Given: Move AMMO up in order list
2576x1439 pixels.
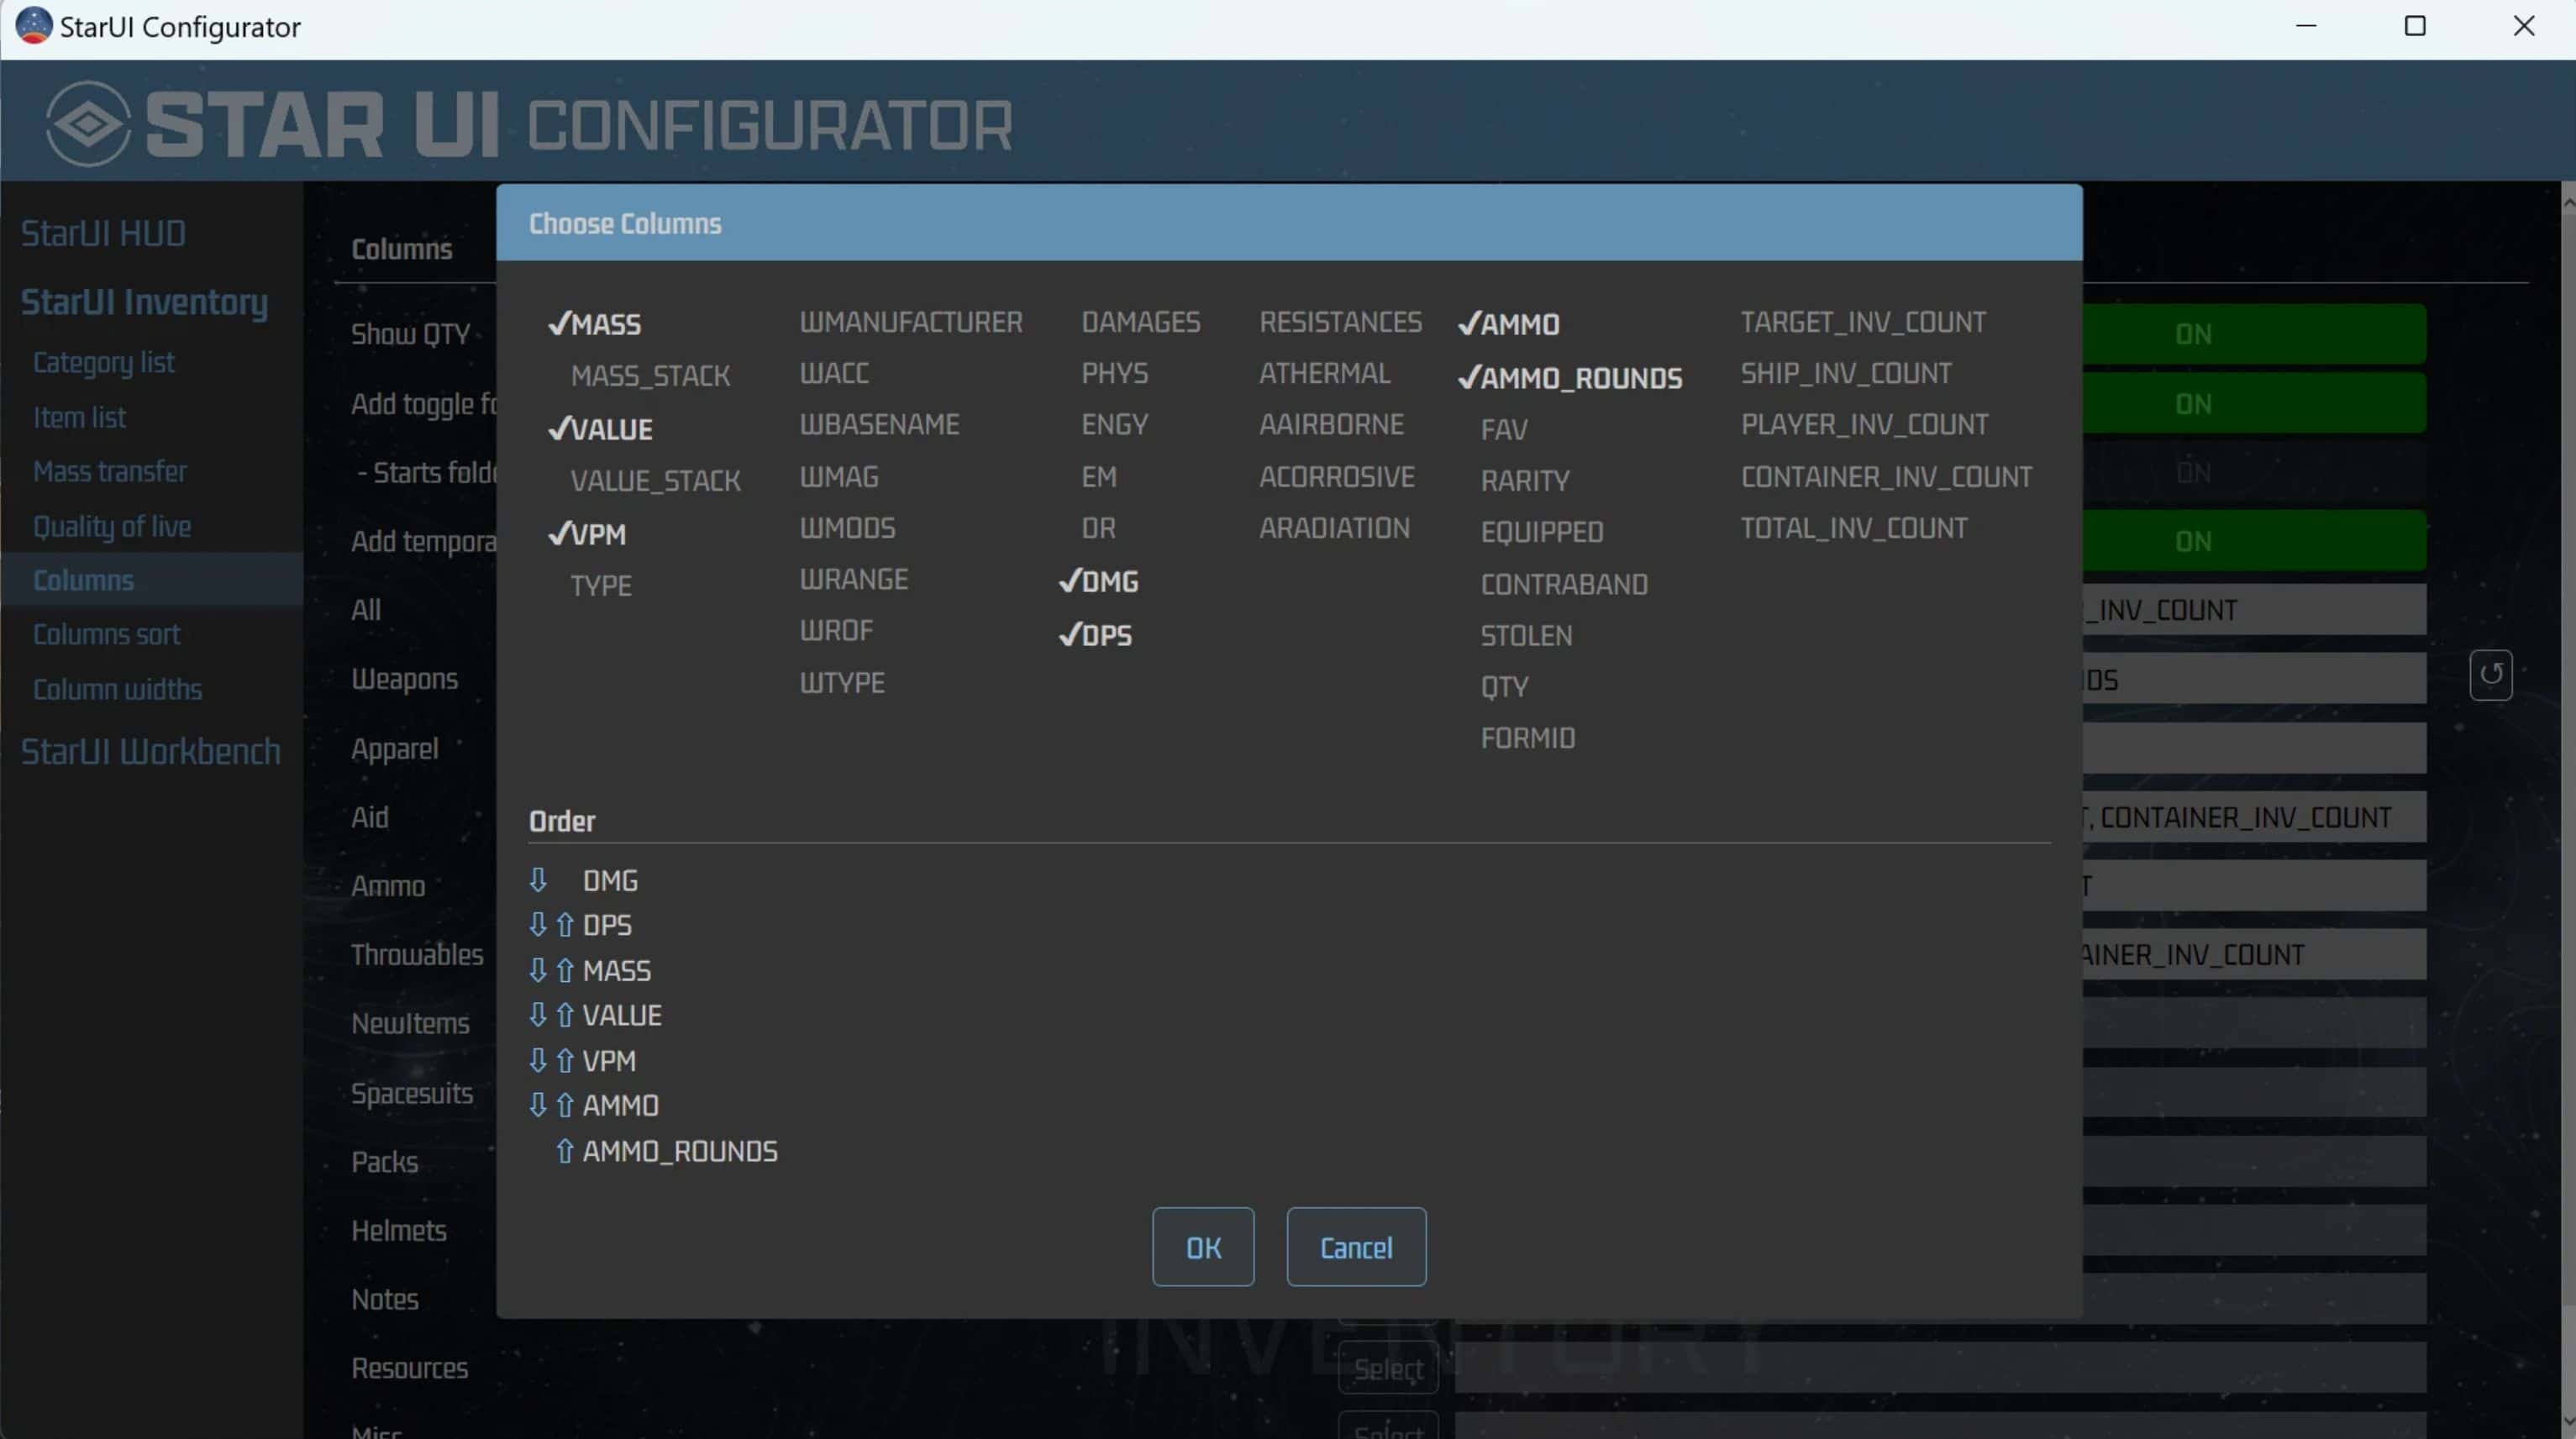Looking at the screenshot, I should pos(565,1105).
